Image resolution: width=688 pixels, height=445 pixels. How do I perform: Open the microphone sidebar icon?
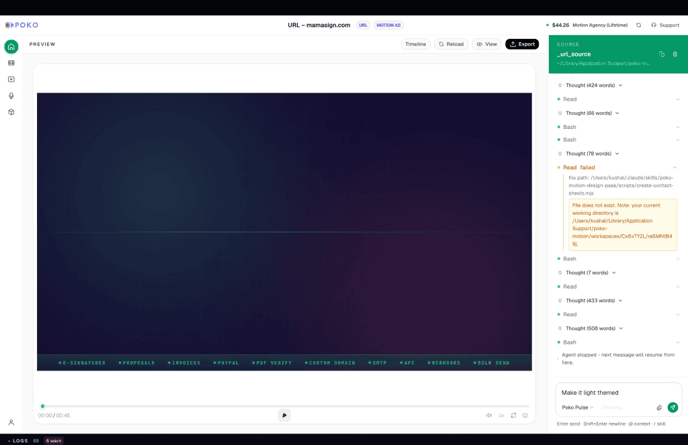[x=11, y=95]
